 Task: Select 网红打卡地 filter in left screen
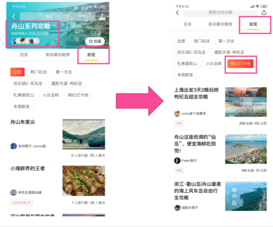pos(78,95)
